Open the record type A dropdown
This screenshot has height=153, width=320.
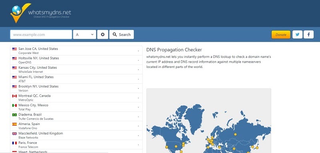[x=84, y=34]
